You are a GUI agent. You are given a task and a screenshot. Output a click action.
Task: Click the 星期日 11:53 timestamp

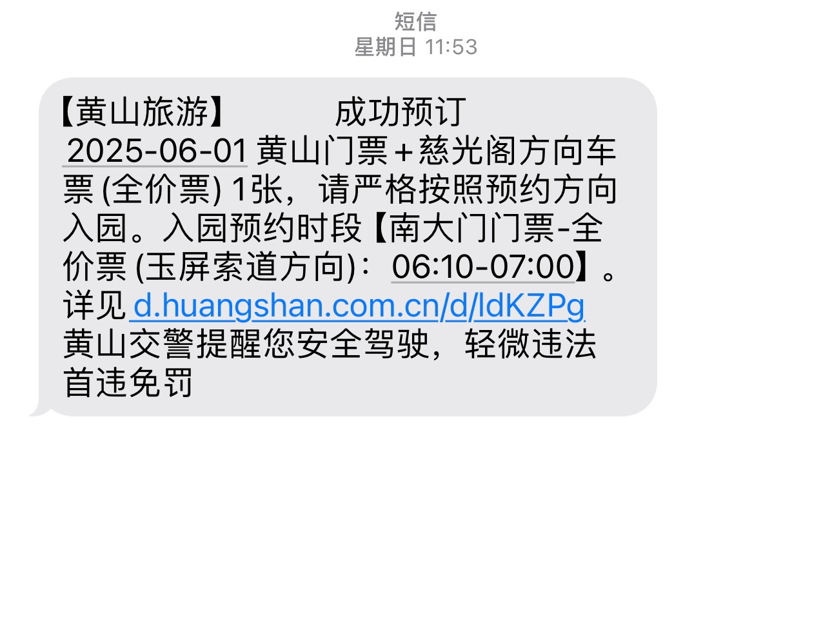click(x=415, y=47)
